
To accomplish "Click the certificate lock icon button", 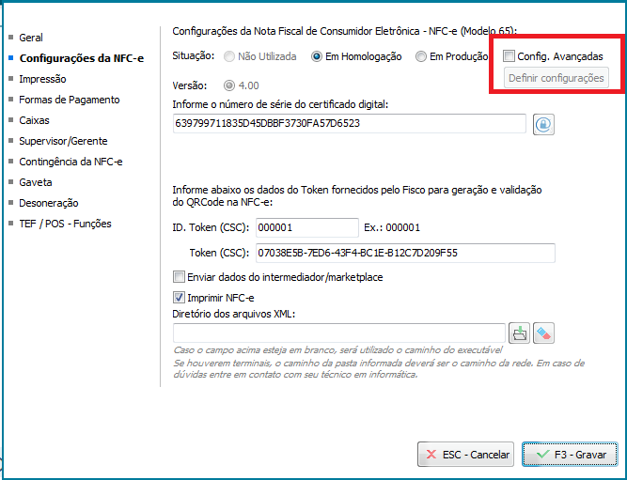I will click(542, 124).
